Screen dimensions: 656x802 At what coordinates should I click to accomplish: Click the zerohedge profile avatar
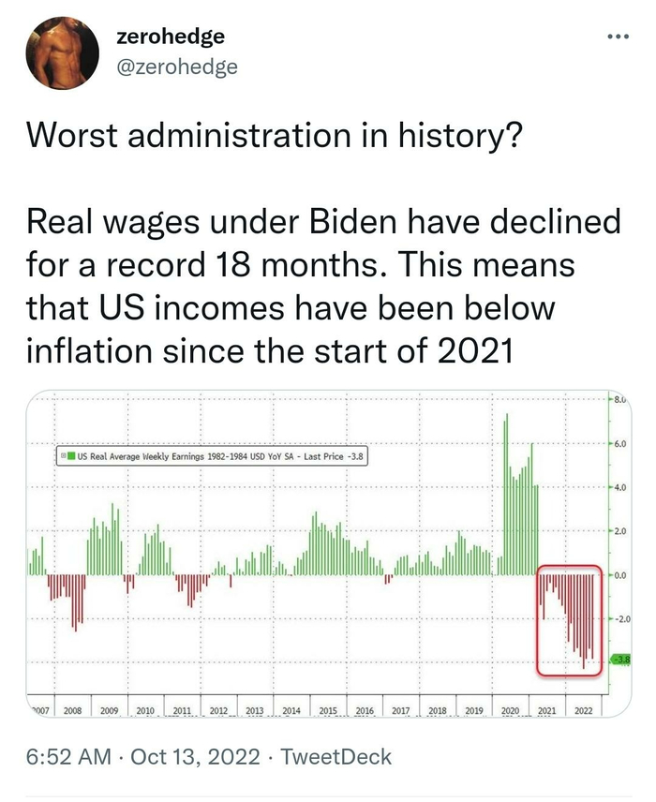[x=62, y=52]
